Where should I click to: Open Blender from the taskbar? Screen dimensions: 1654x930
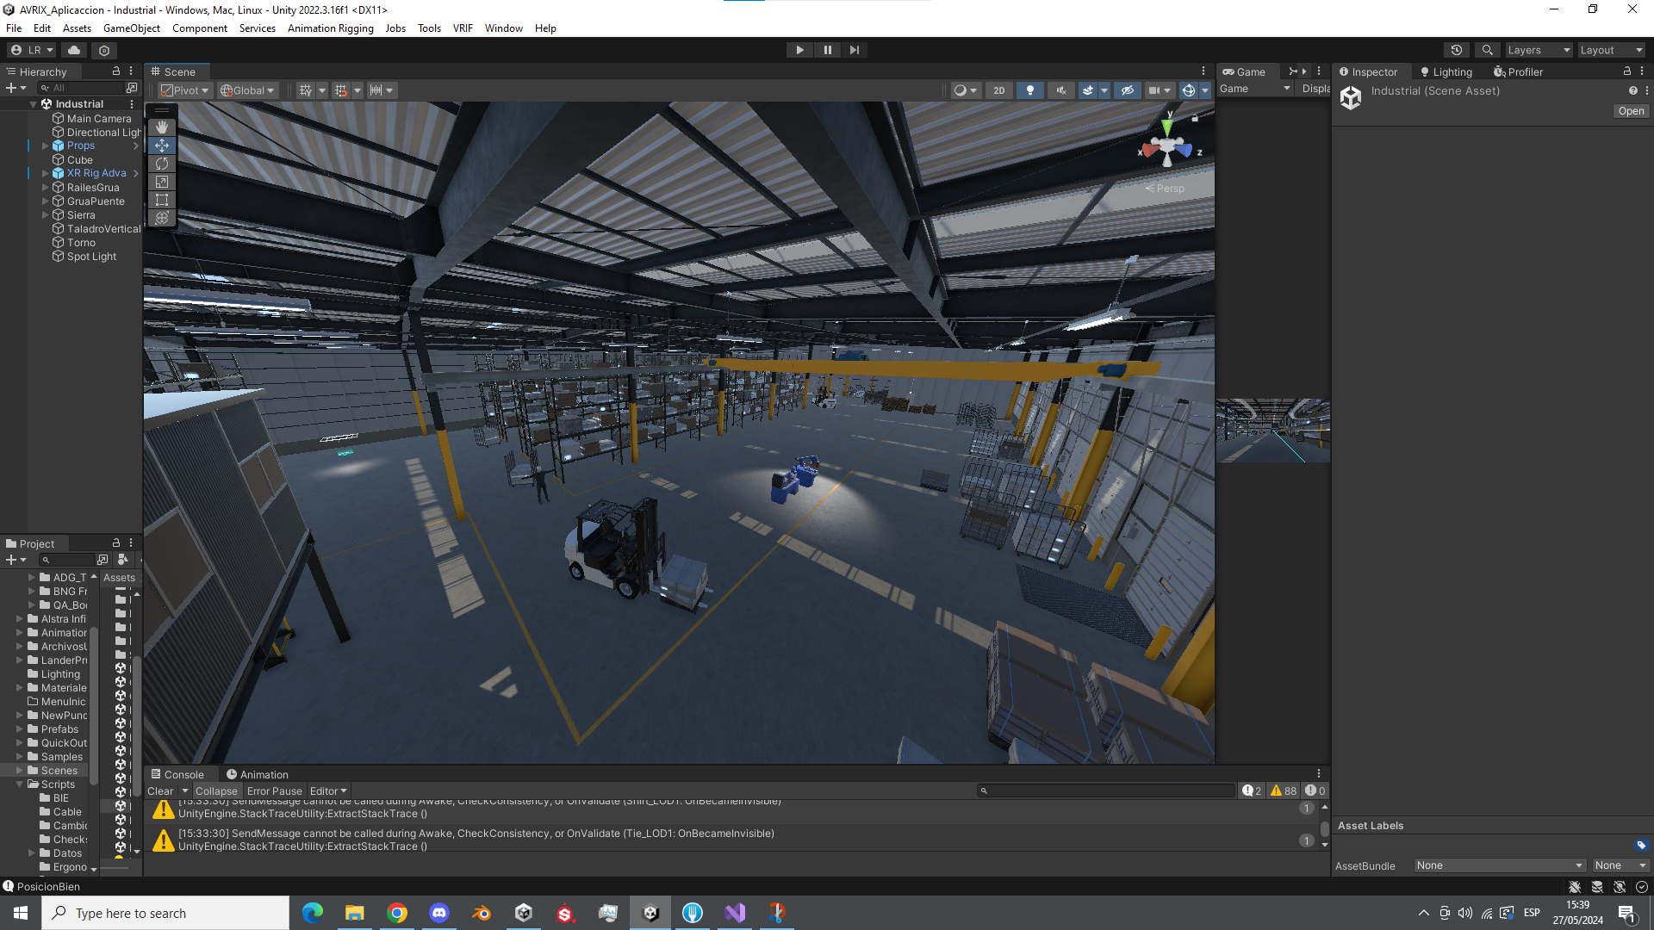pos(482,913)
